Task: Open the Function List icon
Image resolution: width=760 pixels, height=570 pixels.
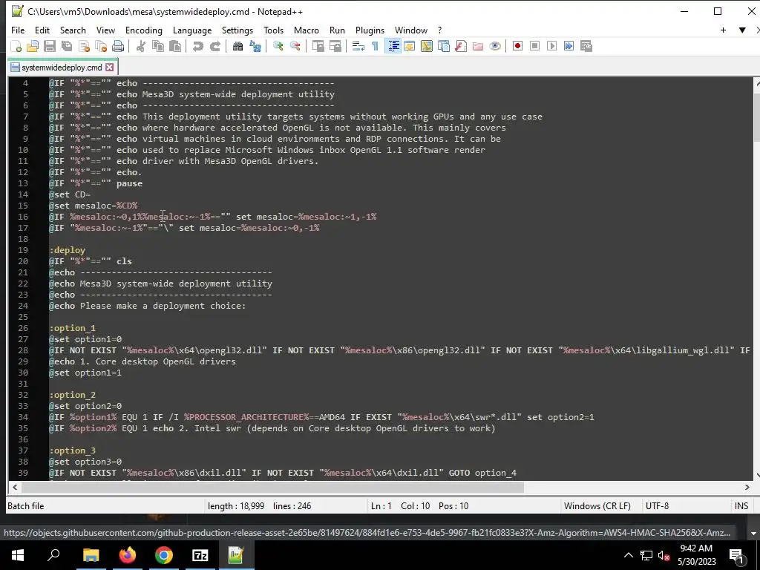Action: tap(461, 46)
